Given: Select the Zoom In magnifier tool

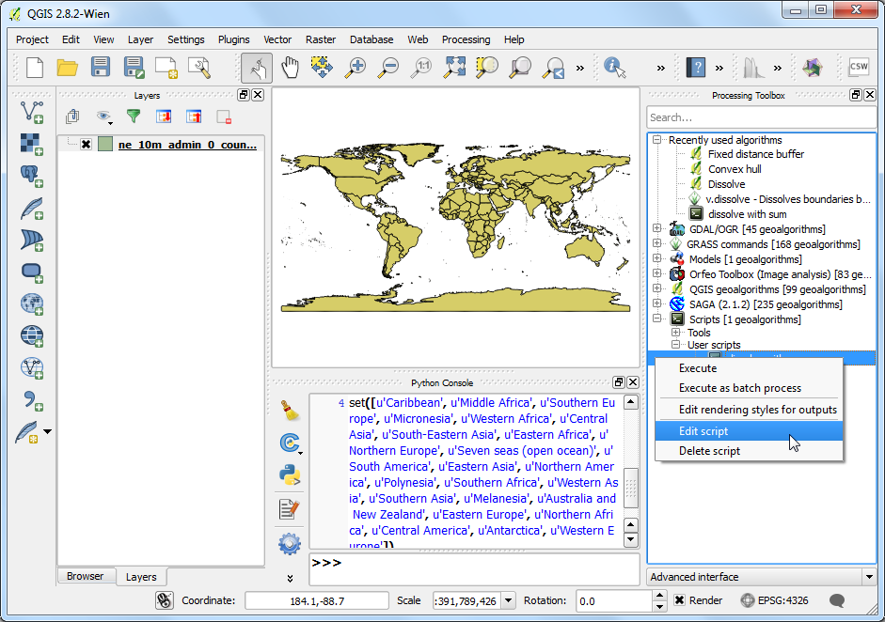Looking at the screenshot, I should pyautogui.click(x=356, y=68).
